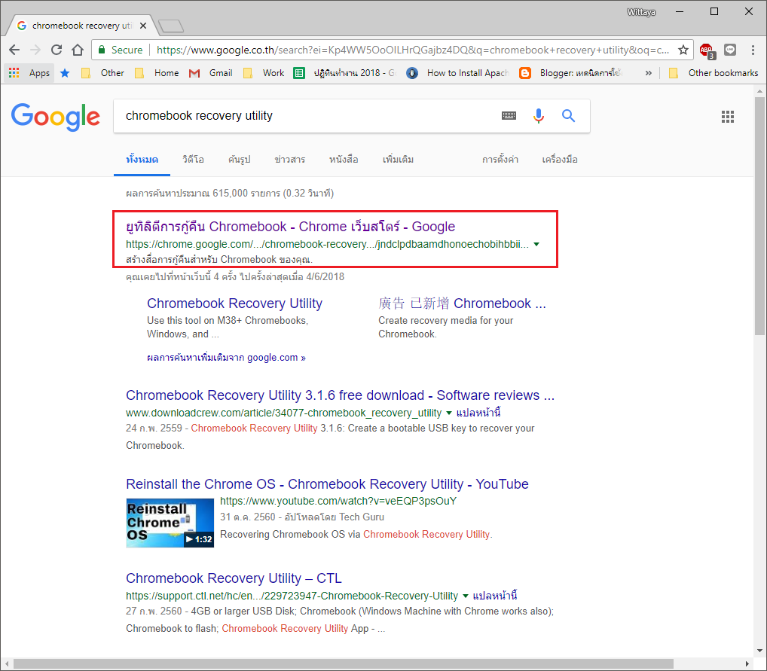Open the LINE extension icon
This screenshot has height=671, width=767.
pos(730,50)
